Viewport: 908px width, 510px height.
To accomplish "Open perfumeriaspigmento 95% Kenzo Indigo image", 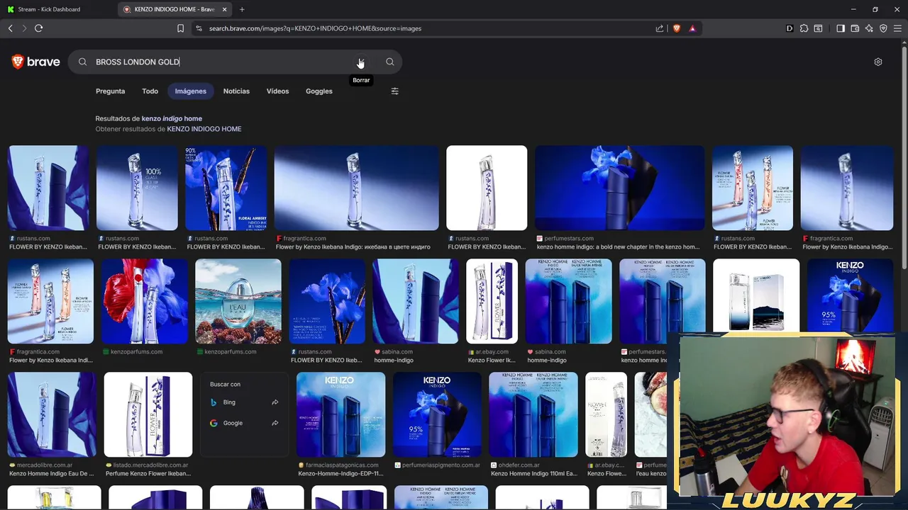I will point(437,414).
